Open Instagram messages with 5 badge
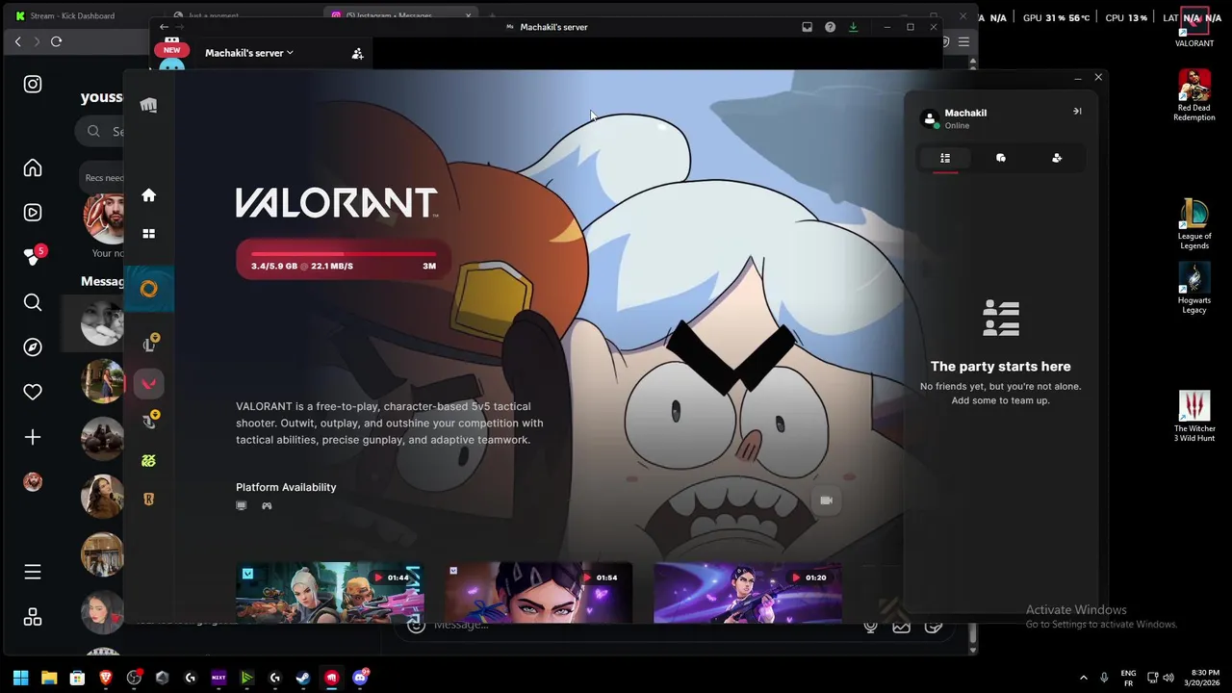This screenshot has height=693, width=1232. coord(35,256)
